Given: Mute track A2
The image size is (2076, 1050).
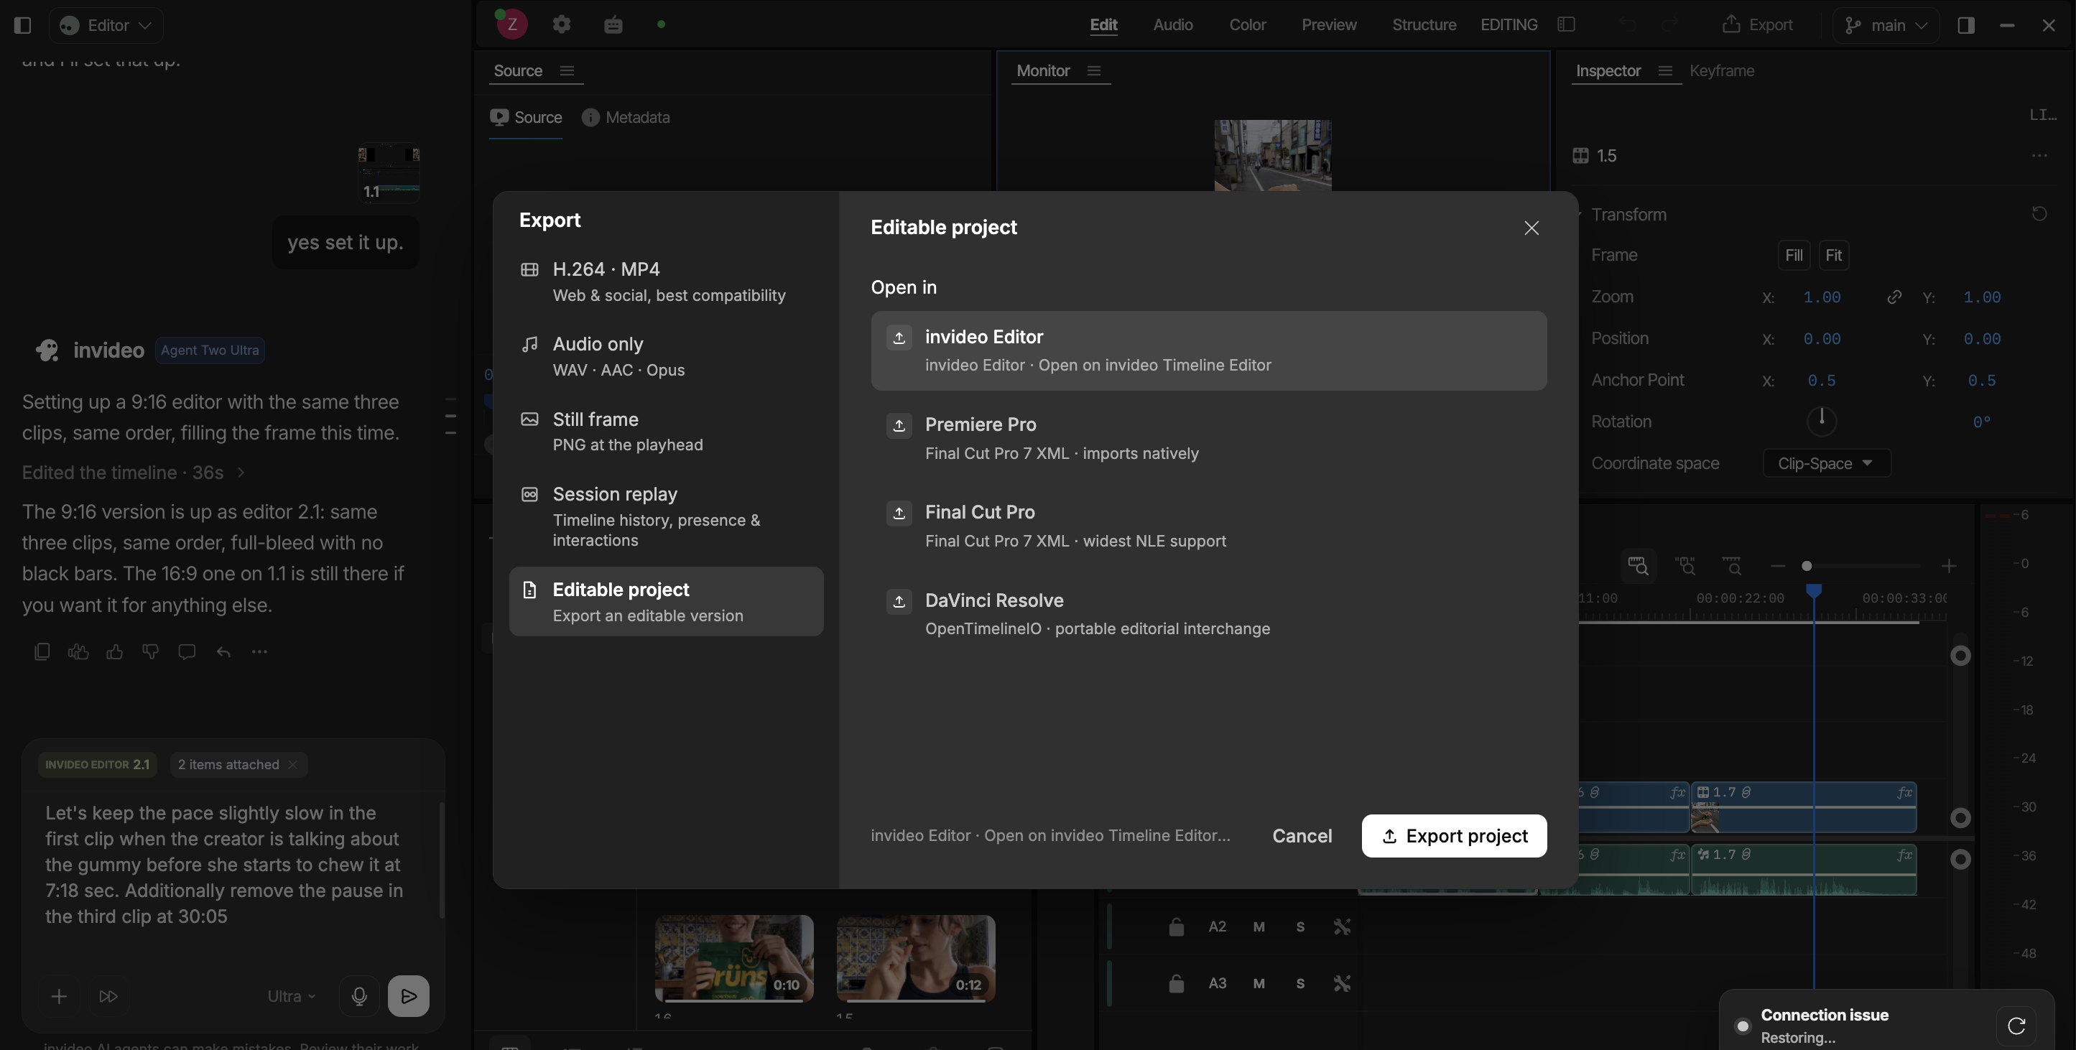Looking at the screenshot, I should [1259, 926].
